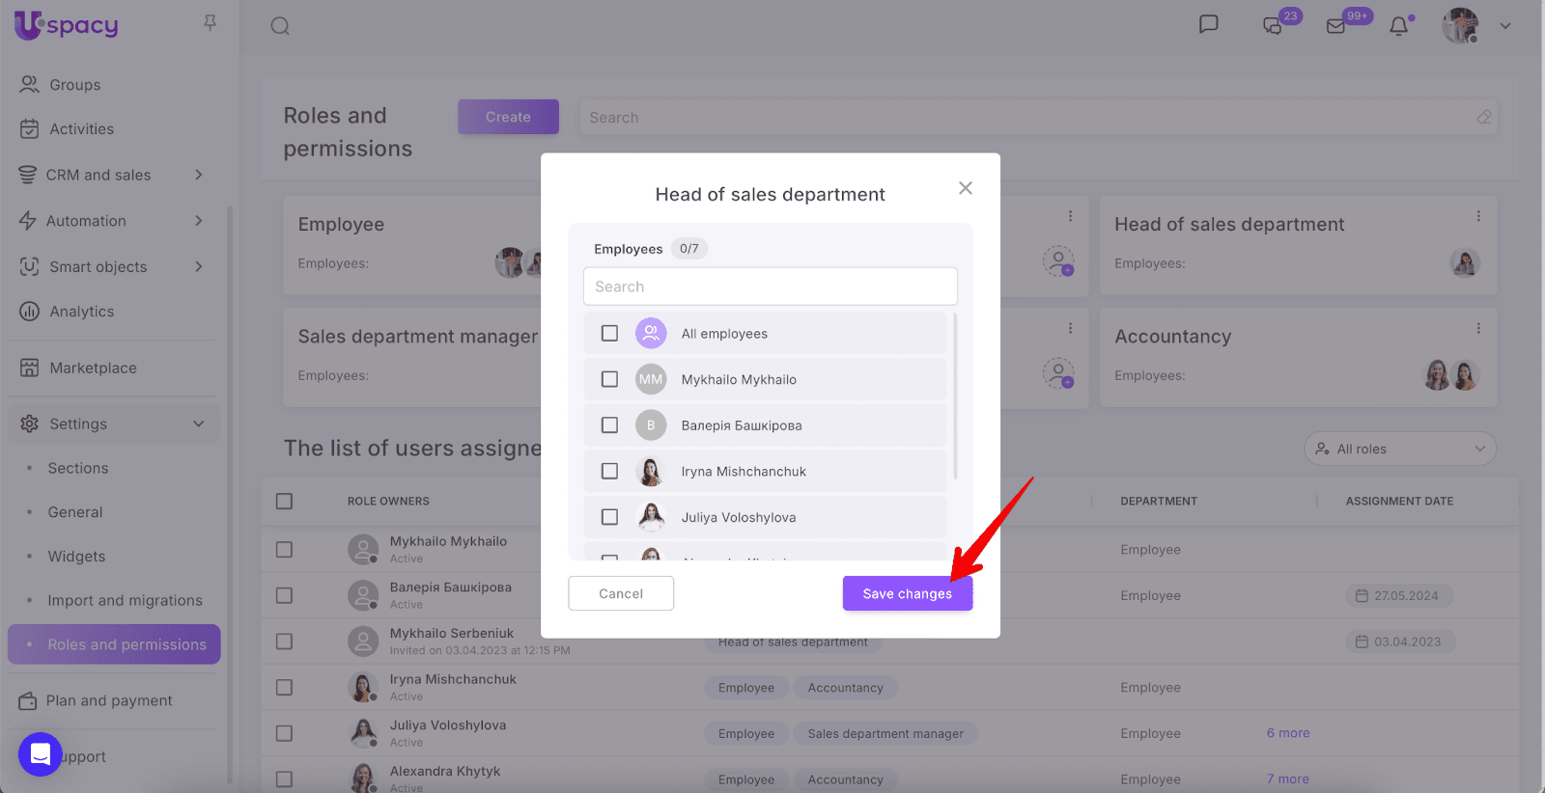This screenshot has width=1545, height=793.
Task: Close the Head of sales department dialog
Action: (x=965, y=188)
